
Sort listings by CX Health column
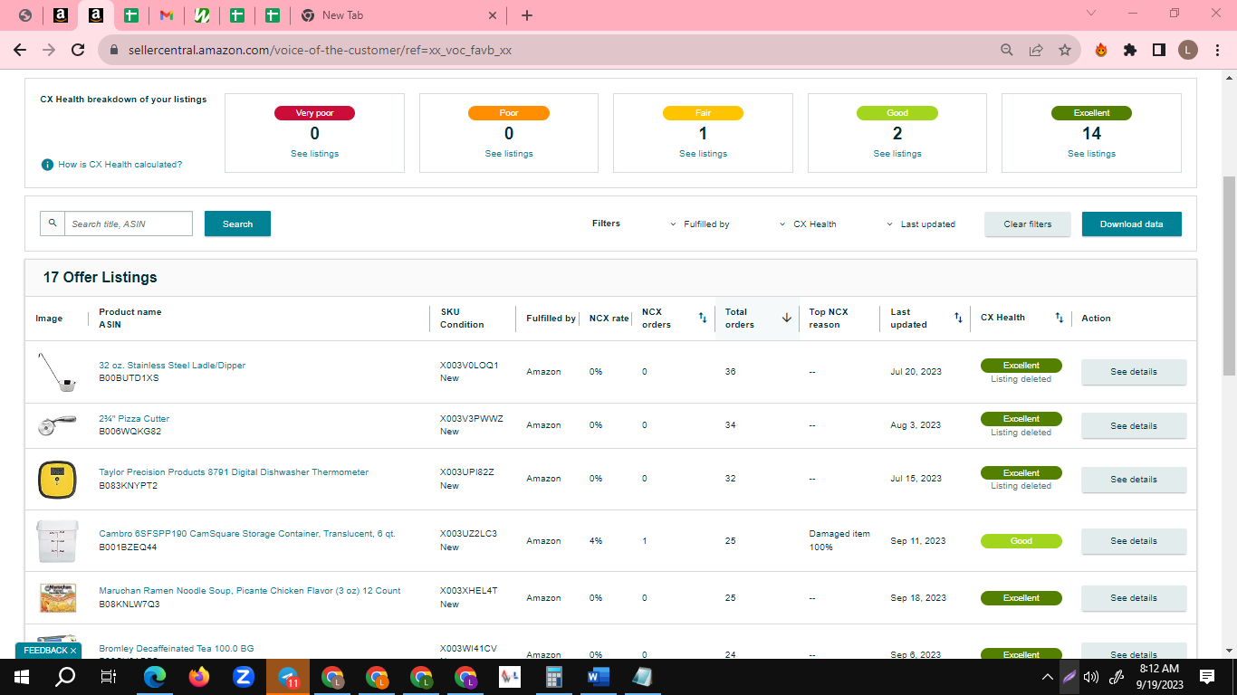[1059, 318]
